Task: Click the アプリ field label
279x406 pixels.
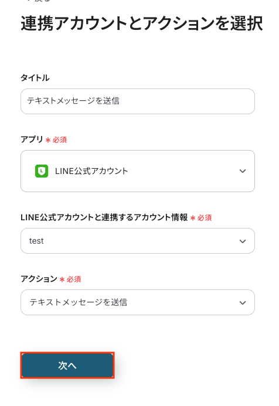Action: pos(32,139)
